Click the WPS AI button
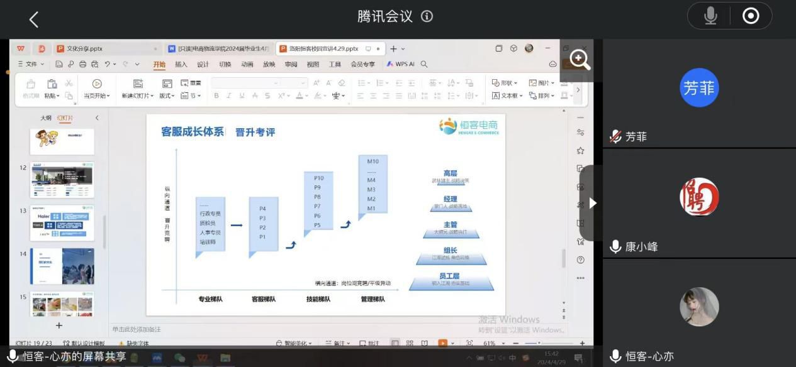This screenshot has height=367, width=796. (x=401, y=64)
